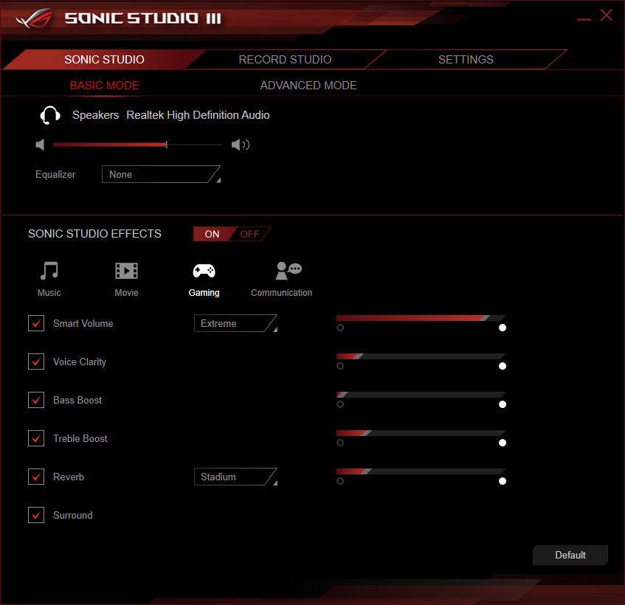Click the mute speaker icon
The height and width of the screenshot is (605, 625).
[40, 145]
